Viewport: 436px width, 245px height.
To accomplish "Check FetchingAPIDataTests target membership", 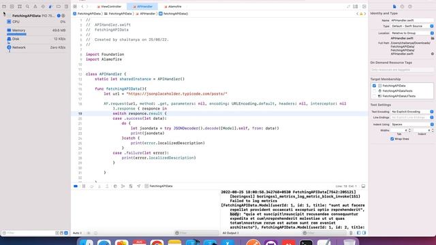I will (x=374, y=91).
